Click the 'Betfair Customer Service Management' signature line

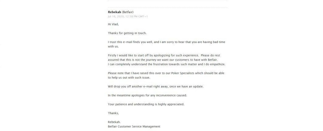tap(134, 126)
